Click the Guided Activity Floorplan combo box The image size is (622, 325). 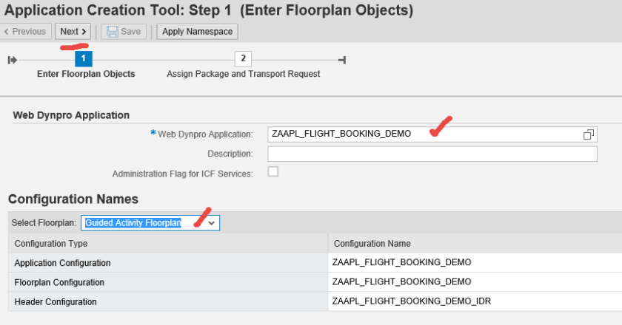[141, 222]
